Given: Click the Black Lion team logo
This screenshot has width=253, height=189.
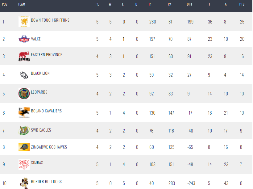Looking at the screenshot, I should 24,74.
